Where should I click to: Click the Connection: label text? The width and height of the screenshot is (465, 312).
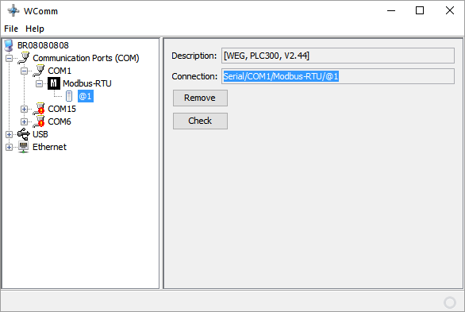194,76
